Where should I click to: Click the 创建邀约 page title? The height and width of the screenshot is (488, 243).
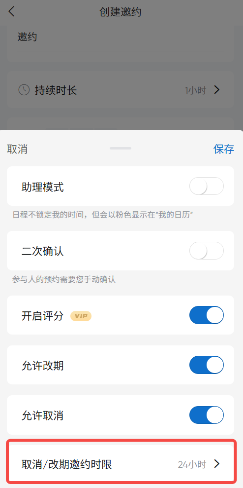pos(121,12)
